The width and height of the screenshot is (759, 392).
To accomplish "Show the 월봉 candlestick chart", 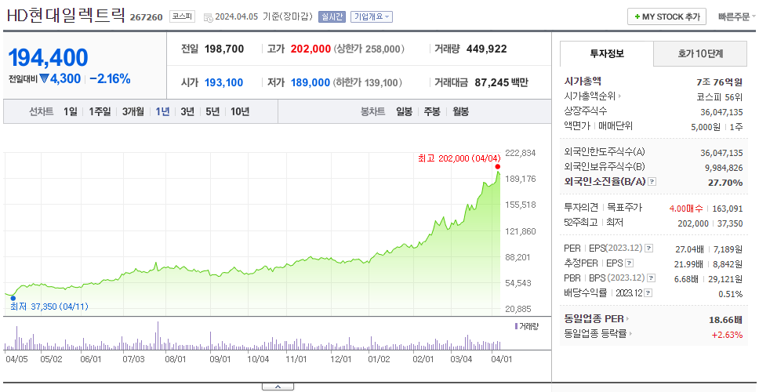I will click(461, 112).
